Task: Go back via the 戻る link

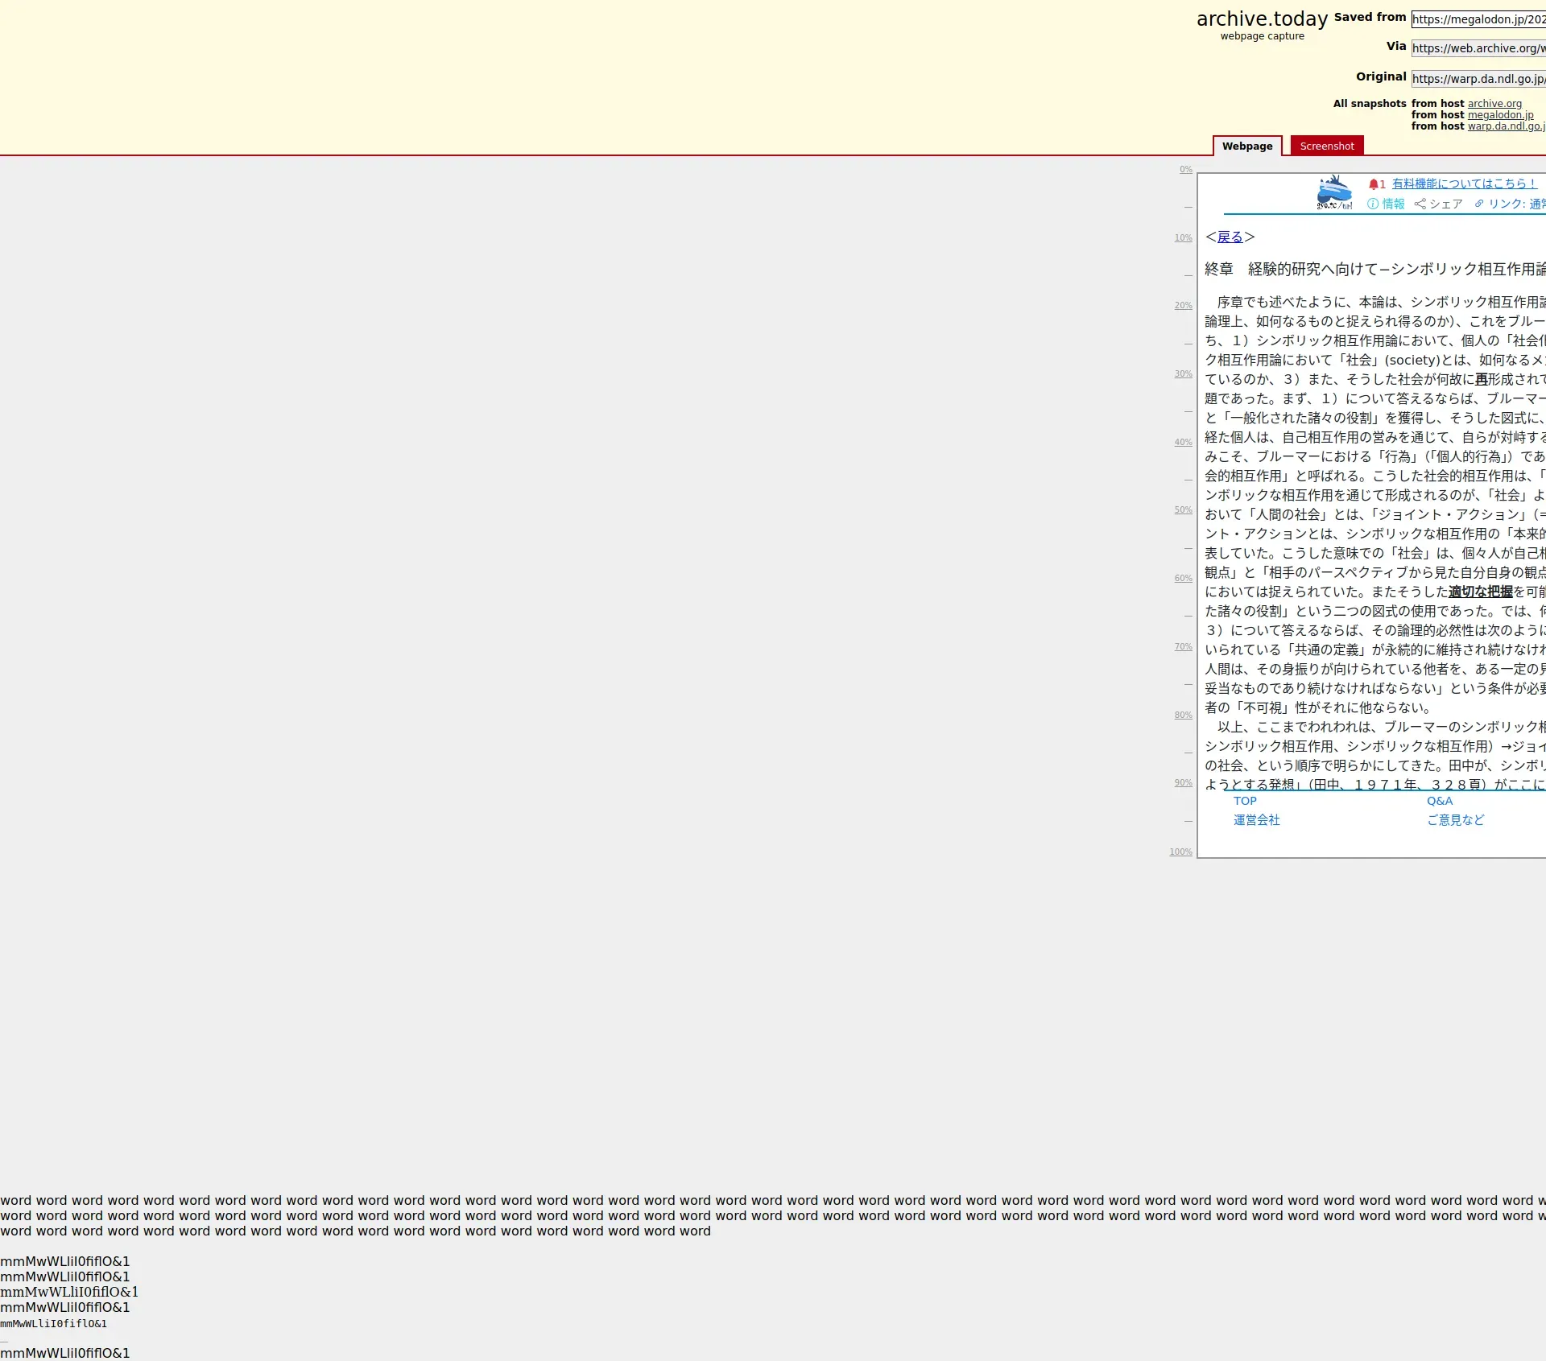Action: tap(1230, 237)
